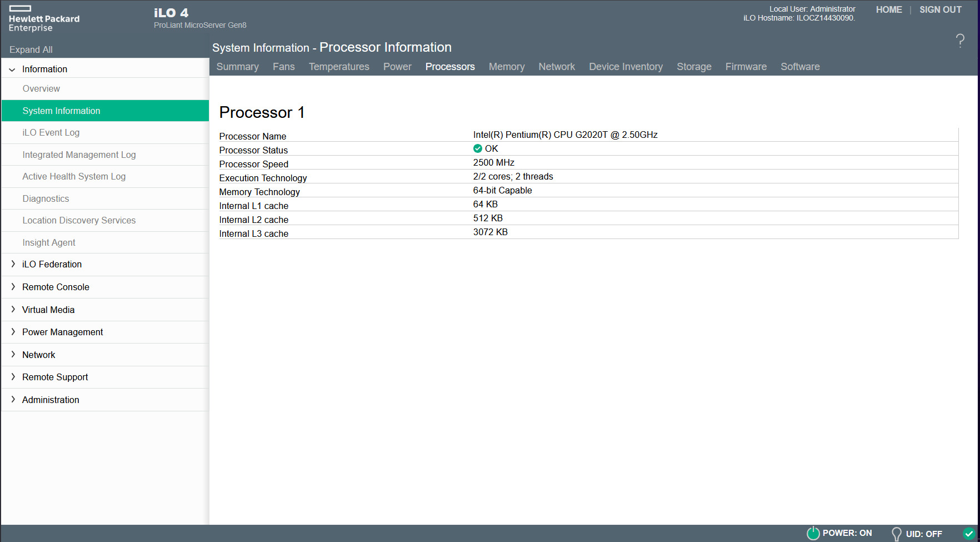Click Expand All in the sidebar

[31, 49]
